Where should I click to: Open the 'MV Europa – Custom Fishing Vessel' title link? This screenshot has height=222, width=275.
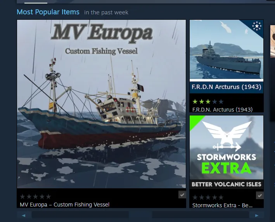click(x=64, y=205)
